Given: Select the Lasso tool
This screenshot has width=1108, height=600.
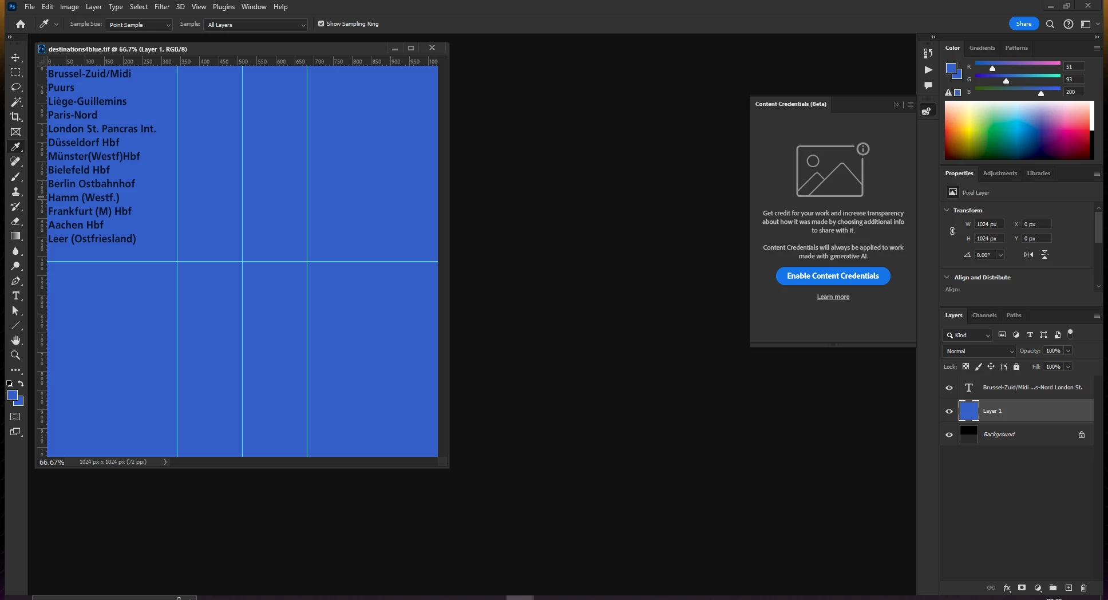Looking at the screenshot, I should click(15, 87).
